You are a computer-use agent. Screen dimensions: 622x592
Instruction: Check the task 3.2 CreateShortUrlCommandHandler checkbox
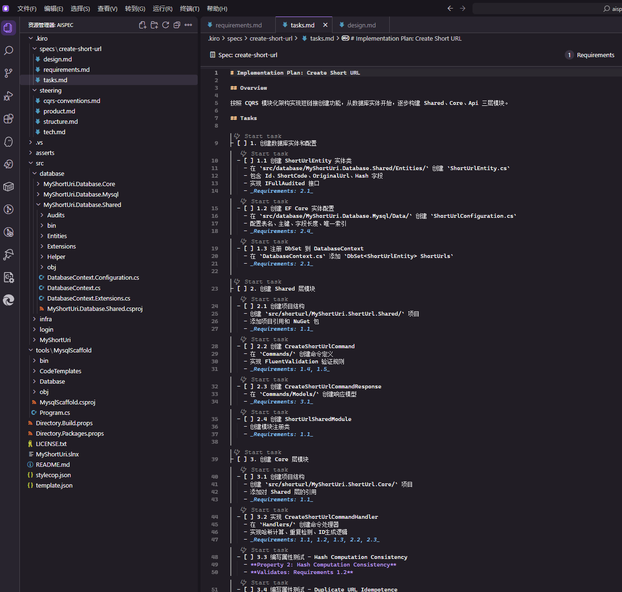(x=249, y=517)
